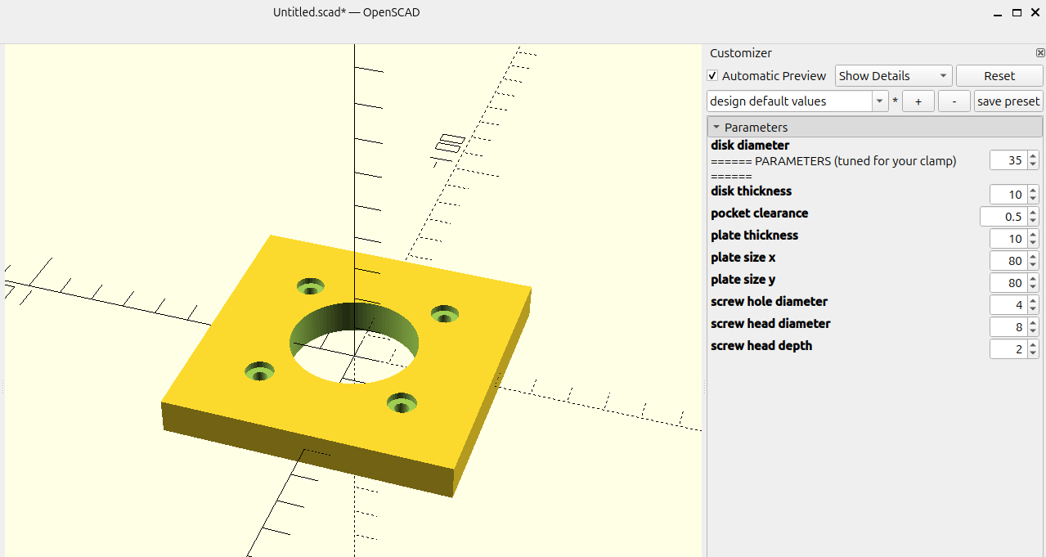Image resolution: width=1046 pixels, height=557 pixels.
Task: Increase disk thickness with the up arrow
Action: tap(1033, 191)
